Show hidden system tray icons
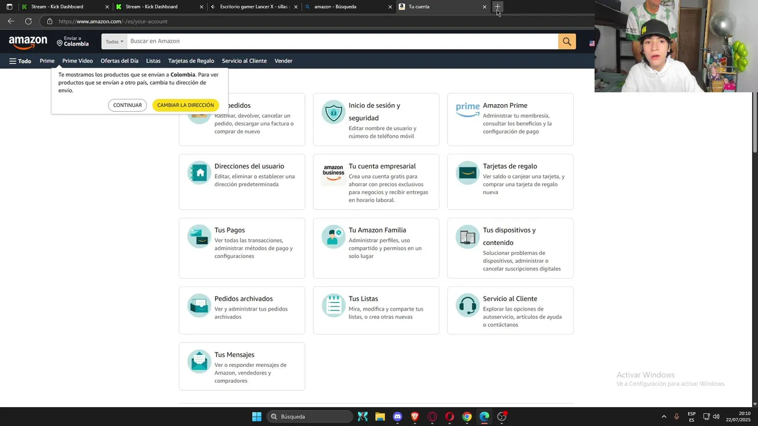The height and width of the screenshot is (426, 758). point(664,417)
